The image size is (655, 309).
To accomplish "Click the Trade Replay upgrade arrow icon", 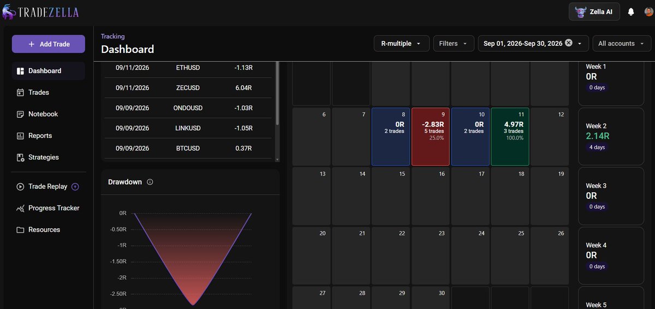I will [x=75, y=186].
